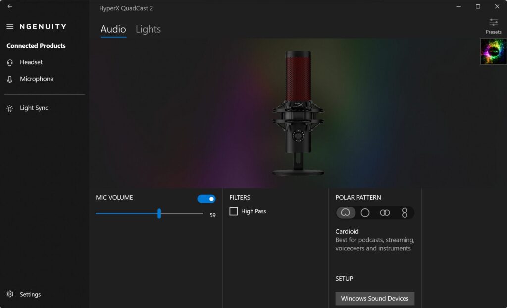Click the Connected Products heading
Image resolution: width=507 pixels, height=308 pixels.
click(36, 46)
